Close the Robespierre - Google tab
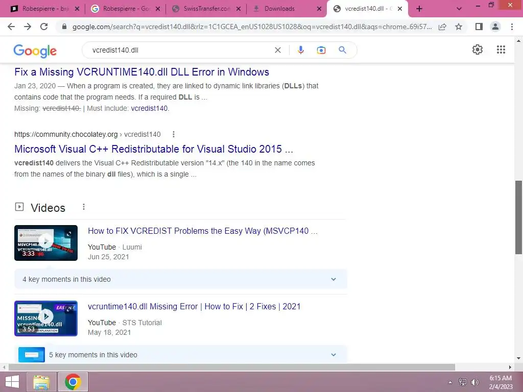This screenshot has width=523, height=392. click(158, 9)
